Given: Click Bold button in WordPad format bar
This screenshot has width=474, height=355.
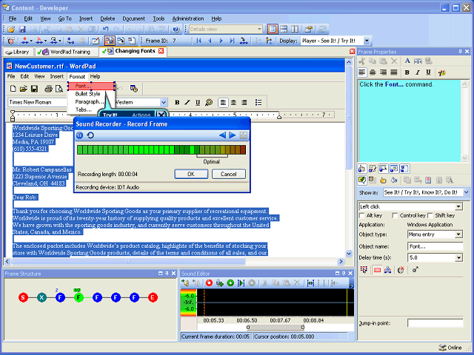Looking at the screenshot, I should point(177,103).
